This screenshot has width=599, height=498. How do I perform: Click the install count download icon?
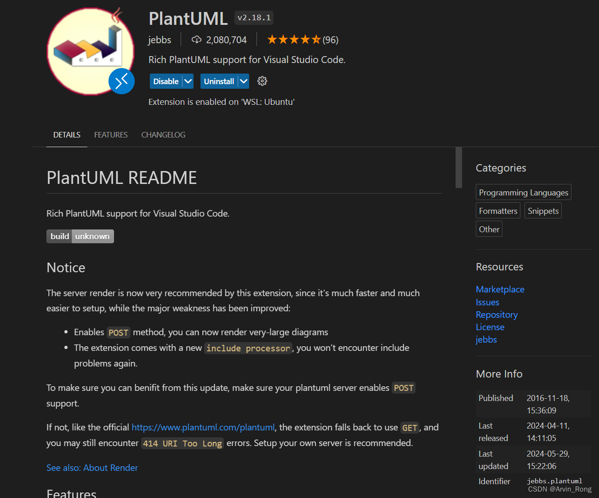pyautogui.click(x=196, y=40)
